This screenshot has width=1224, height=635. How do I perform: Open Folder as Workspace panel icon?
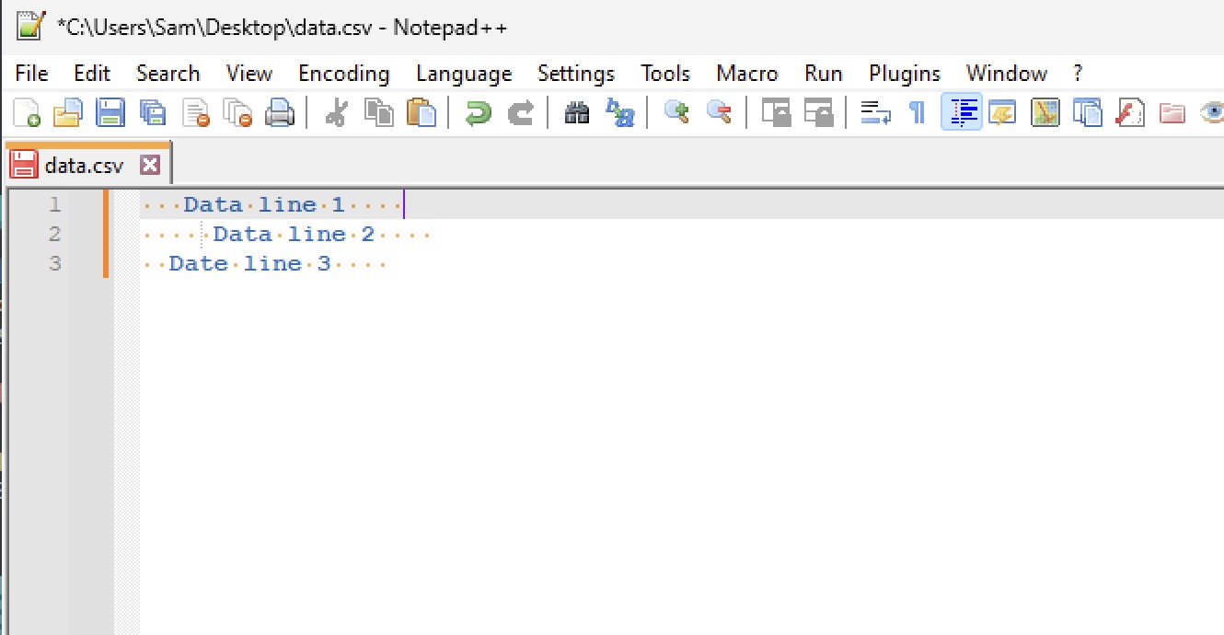point(1170,112)
